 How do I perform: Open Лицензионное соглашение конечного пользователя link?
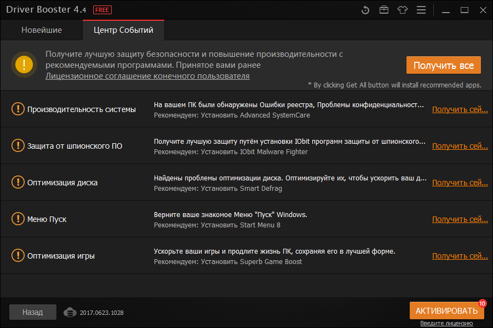tap(147, 76)
